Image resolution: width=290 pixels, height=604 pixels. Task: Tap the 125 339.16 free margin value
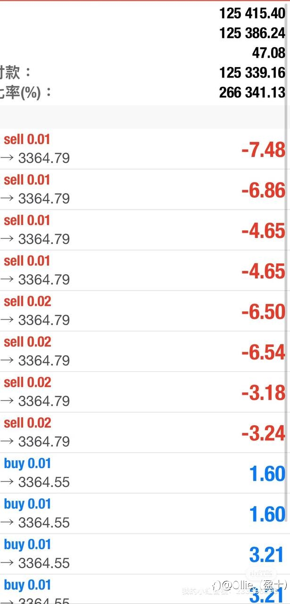[x=252, y=73]
